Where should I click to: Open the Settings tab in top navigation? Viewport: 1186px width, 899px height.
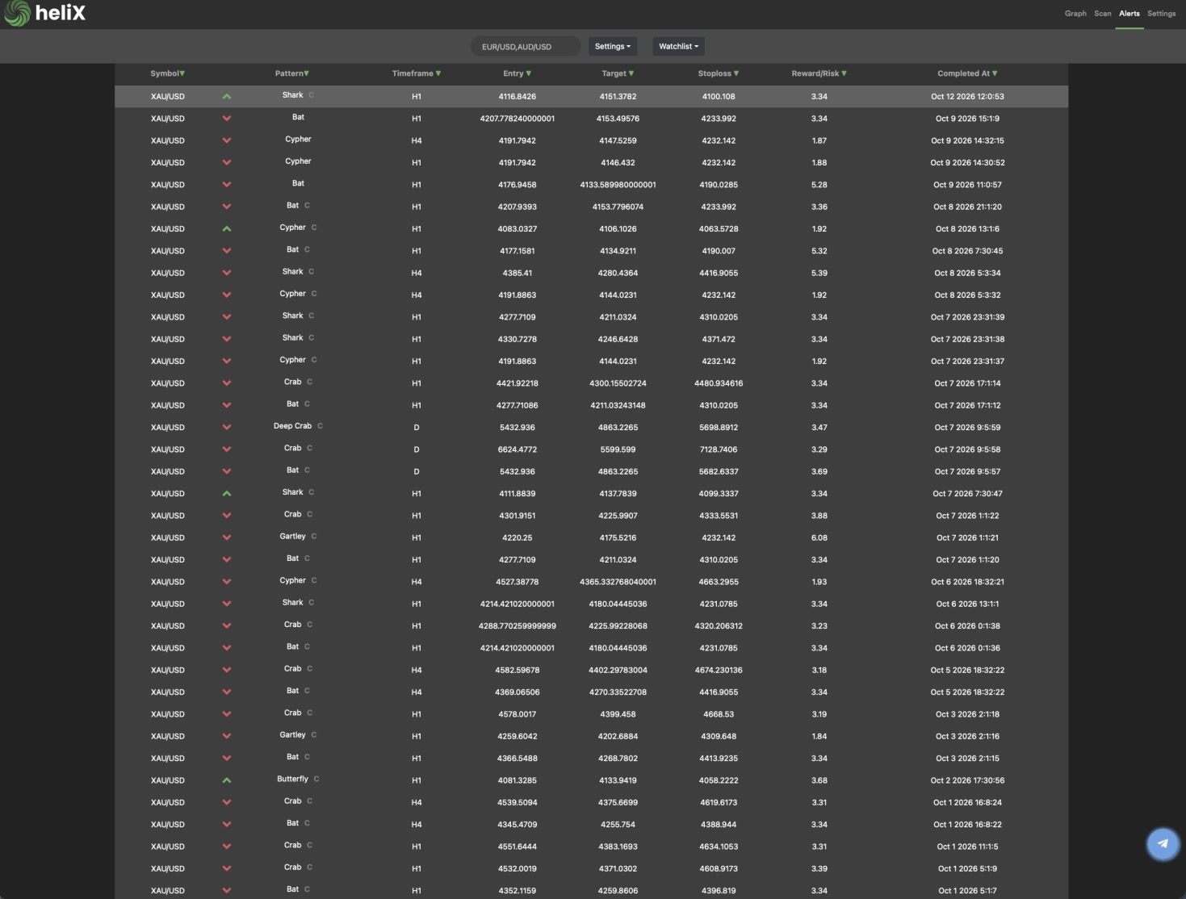coord(1162,14)
